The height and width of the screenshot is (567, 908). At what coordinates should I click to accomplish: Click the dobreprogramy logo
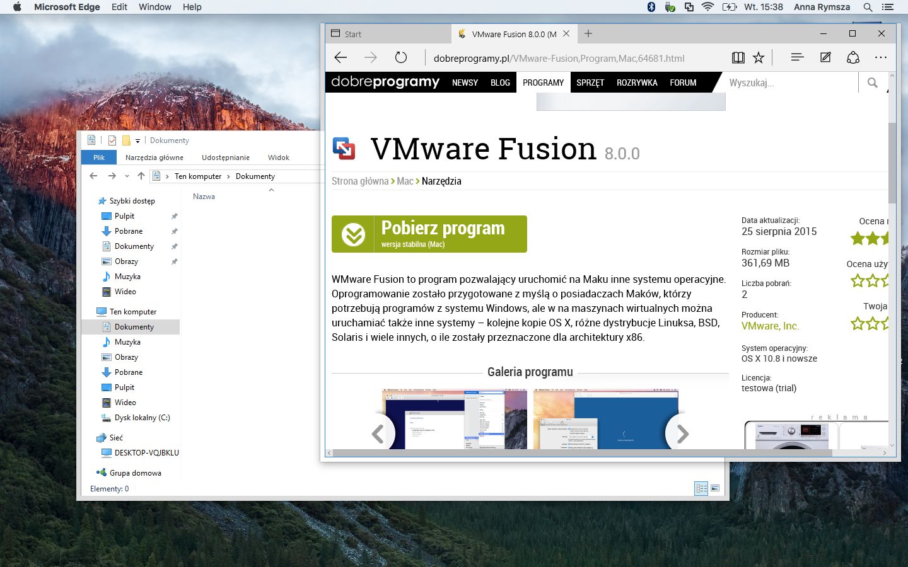(x=385, y=82)
